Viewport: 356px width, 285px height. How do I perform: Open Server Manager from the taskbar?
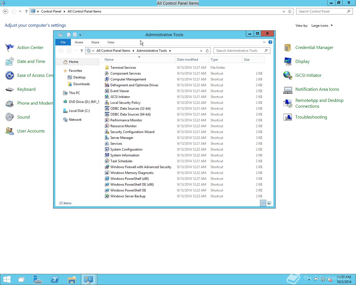[x=38, y=279]
